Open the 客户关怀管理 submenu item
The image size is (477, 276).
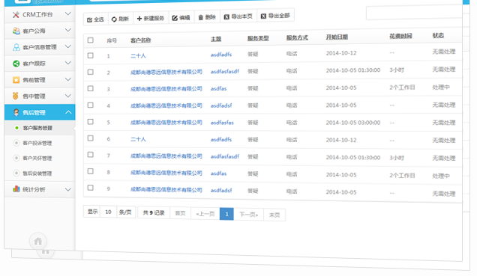[37, 159]
